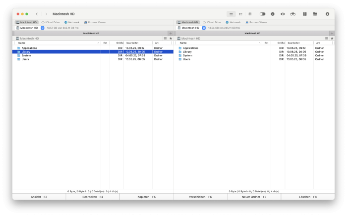347x216 pixels.
Task: Select Users folder in right panel
Action: coord(254,59)
